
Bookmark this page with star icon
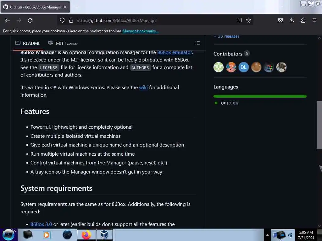coord(248,20)
